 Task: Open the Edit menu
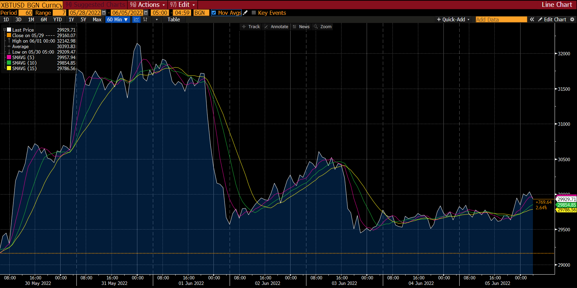183,5
